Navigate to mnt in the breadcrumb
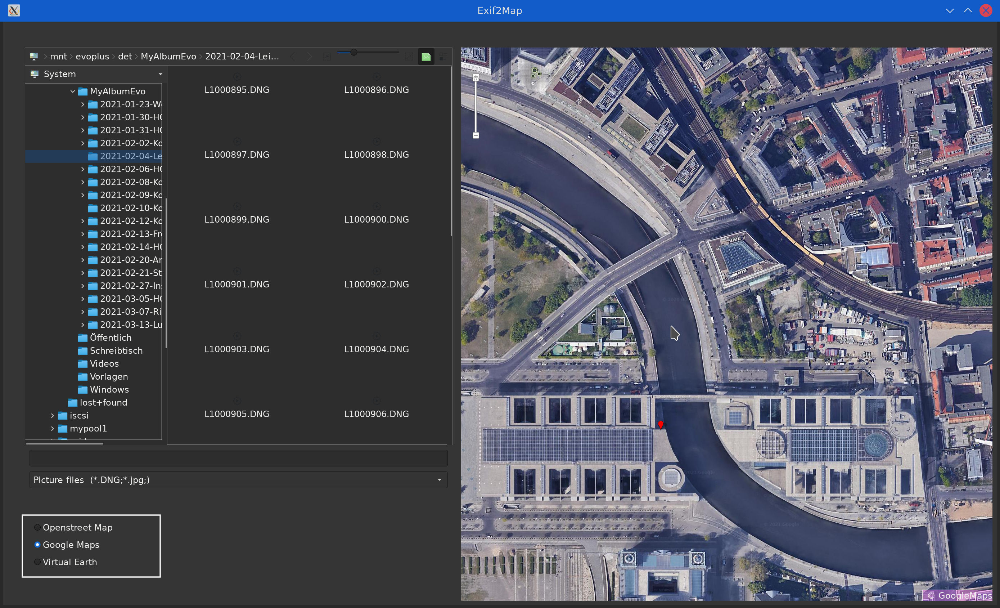 pyautogui.click(x=58, y=57)
